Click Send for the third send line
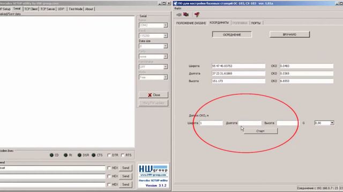The height and width of the screenshot is (192, 343). [125, 185]
